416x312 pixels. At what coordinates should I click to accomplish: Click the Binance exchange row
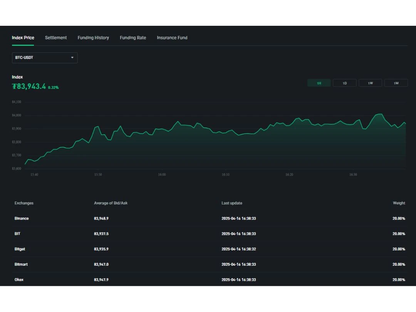[22, 218]
